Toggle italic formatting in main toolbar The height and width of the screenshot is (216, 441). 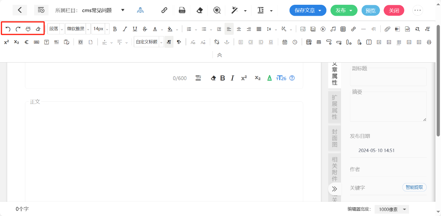pyautogui.click(x=125, y=29)
